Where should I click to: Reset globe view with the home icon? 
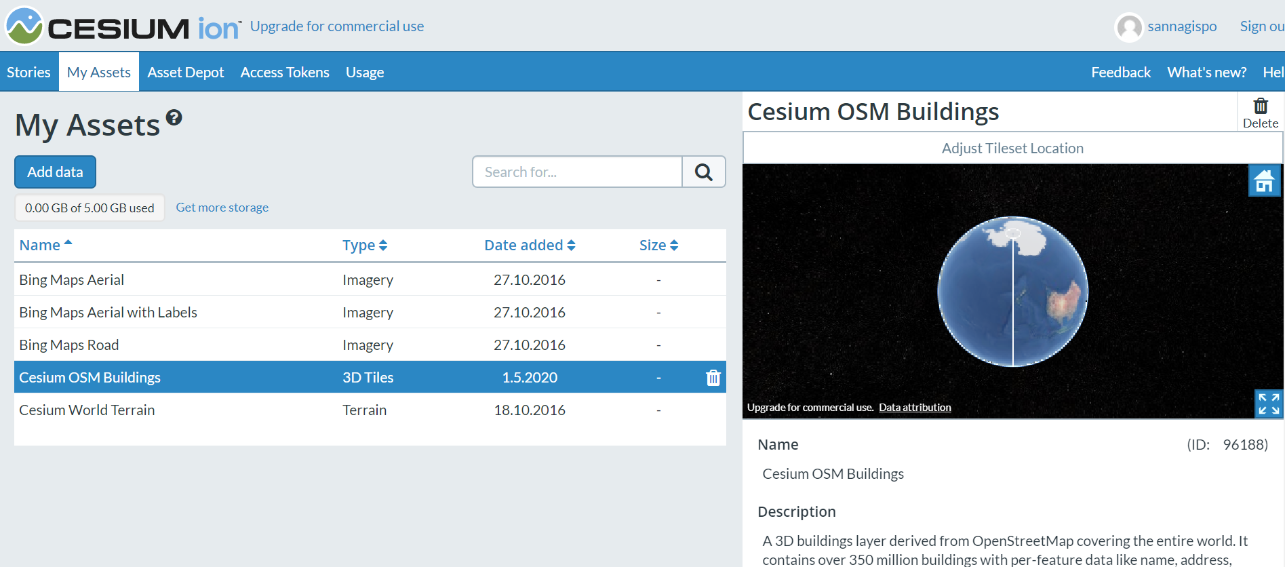pos(1264,180)
